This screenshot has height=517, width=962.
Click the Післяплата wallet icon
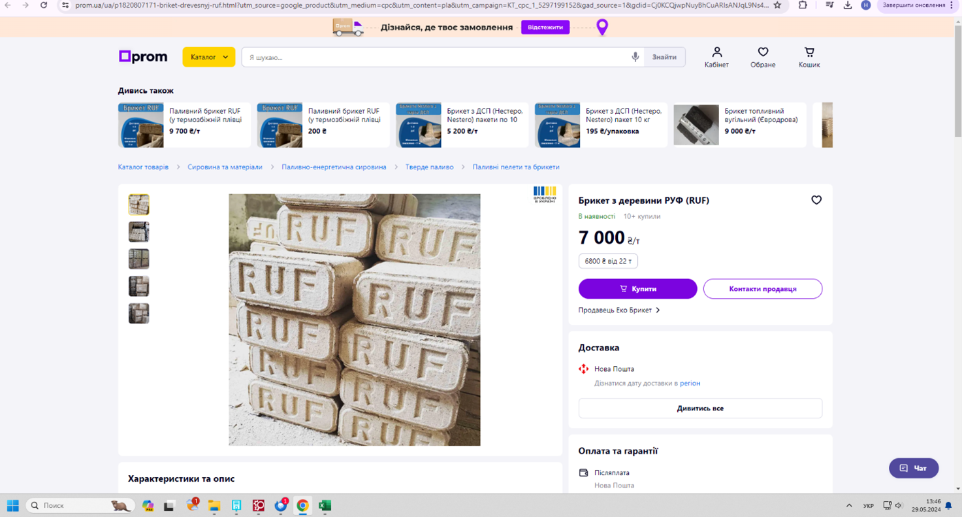click(x=584, y=473)
